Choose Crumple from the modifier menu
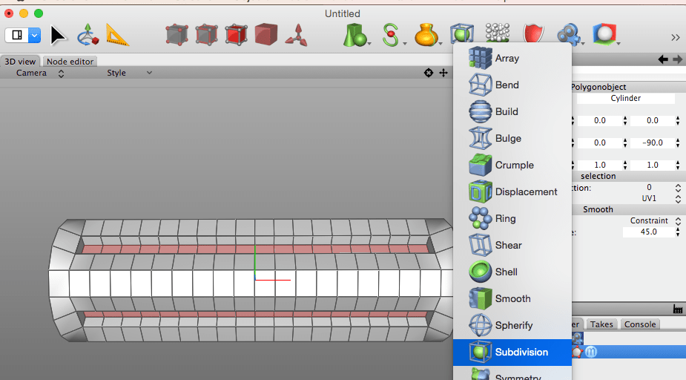This screenshot has height=380, width=686. click(512, 165)
